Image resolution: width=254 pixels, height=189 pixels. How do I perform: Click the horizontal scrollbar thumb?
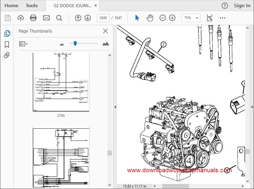[x=175, y=186]
